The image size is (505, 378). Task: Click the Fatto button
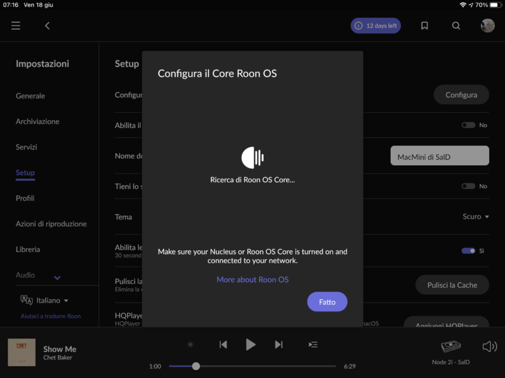pos(327,302)
